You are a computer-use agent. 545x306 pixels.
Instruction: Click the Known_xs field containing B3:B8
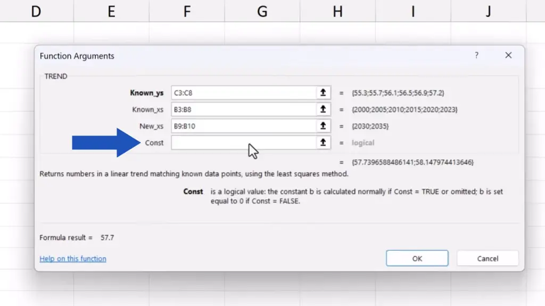[244, 109]
